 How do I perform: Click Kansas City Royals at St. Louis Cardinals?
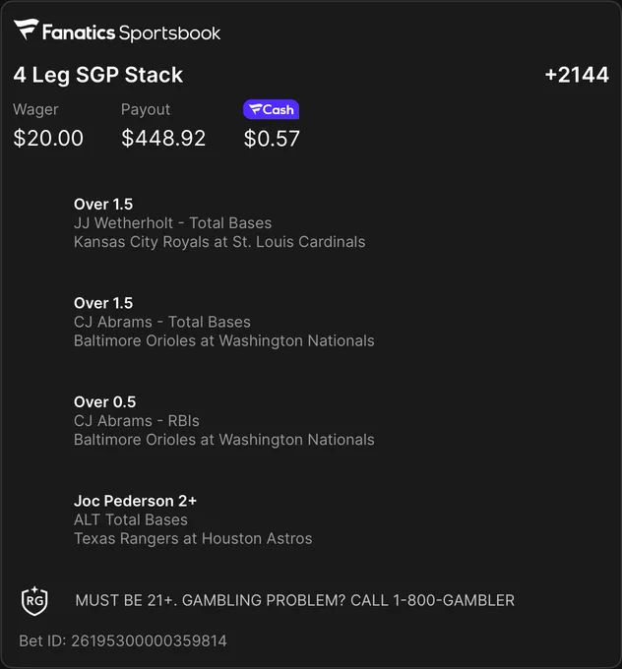coord(219,242)
